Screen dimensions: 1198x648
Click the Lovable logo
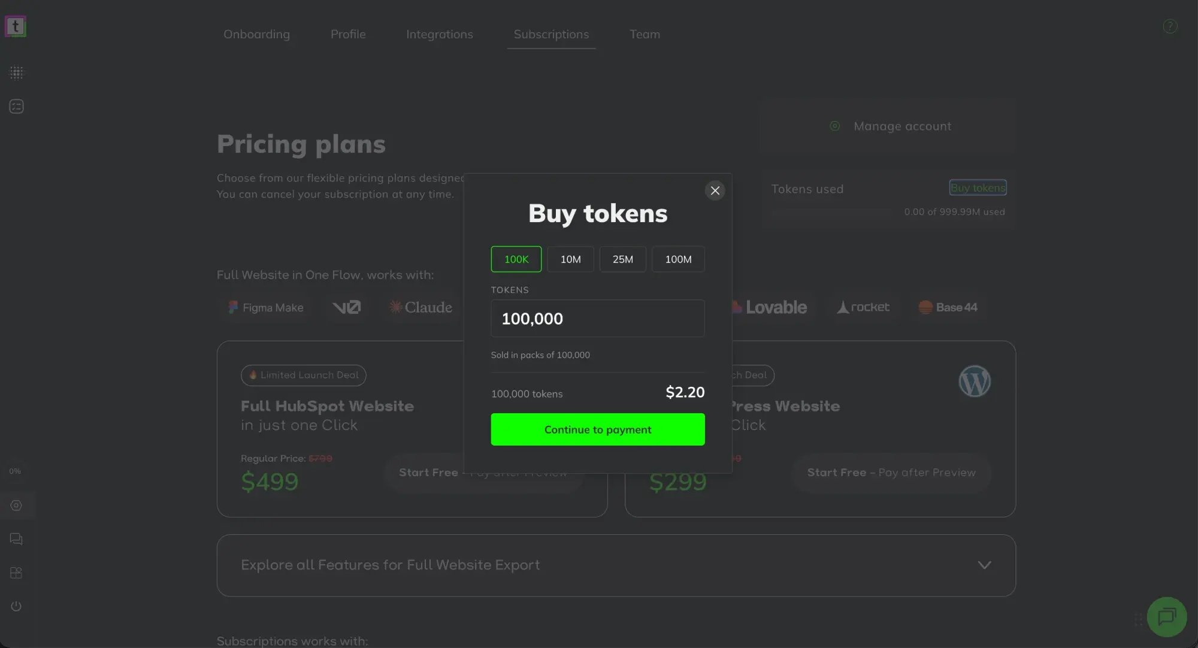click(x=769, y=307)
